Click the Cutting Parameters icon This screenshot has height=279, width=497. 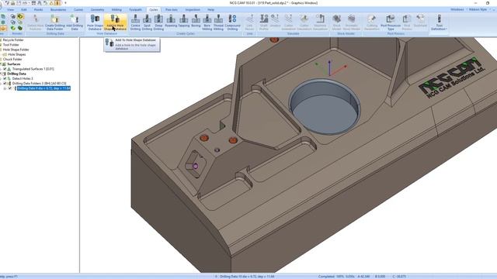click(371, 22)
